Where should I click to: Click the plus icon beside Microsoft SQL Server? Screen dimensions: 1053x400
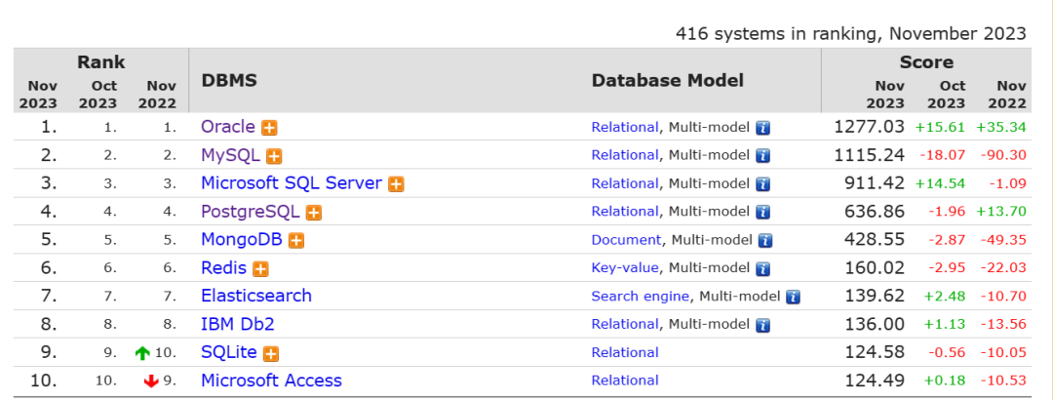click(396, 184)
